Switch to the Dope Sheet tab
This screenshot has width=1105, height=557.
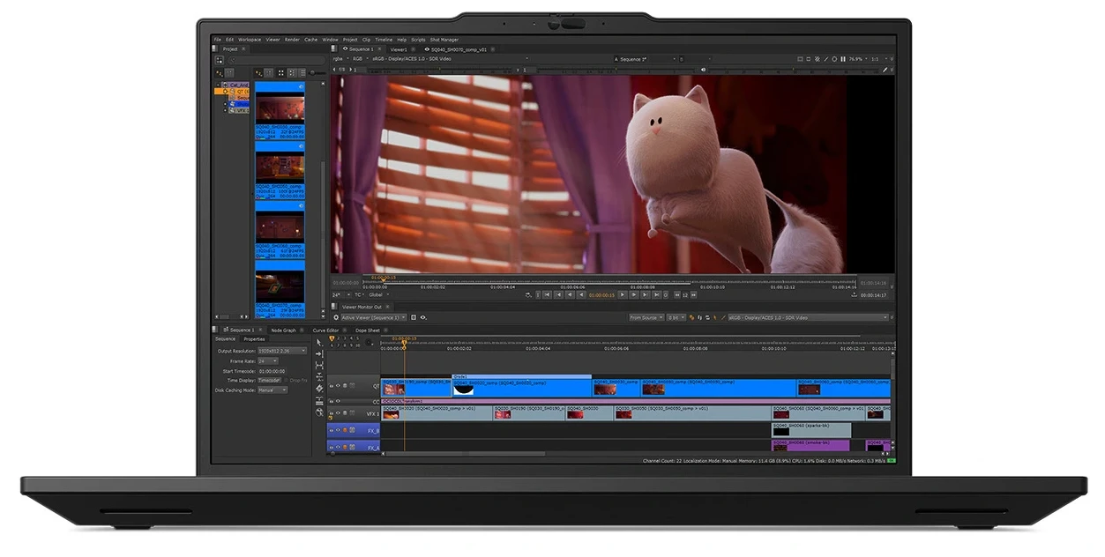pos(367,330)
